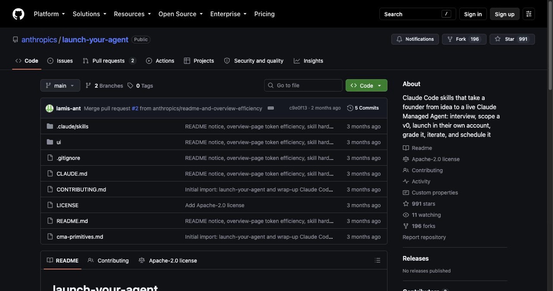
Task: Open the cma-primitives.md file
Action: point(80,237)
